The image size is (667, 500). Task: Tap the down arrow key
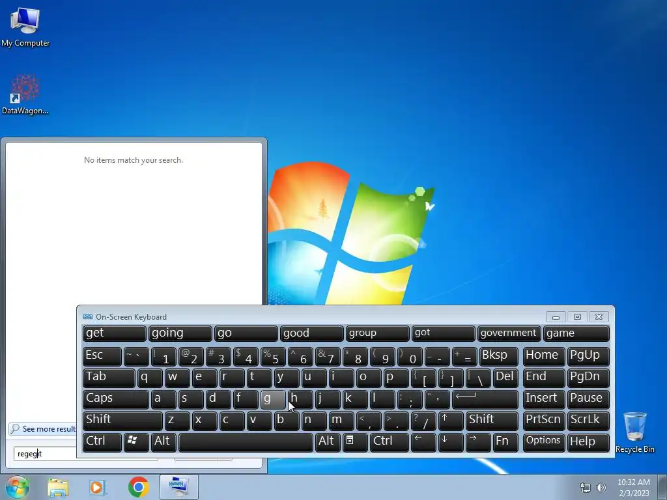[x=451, y=442]
